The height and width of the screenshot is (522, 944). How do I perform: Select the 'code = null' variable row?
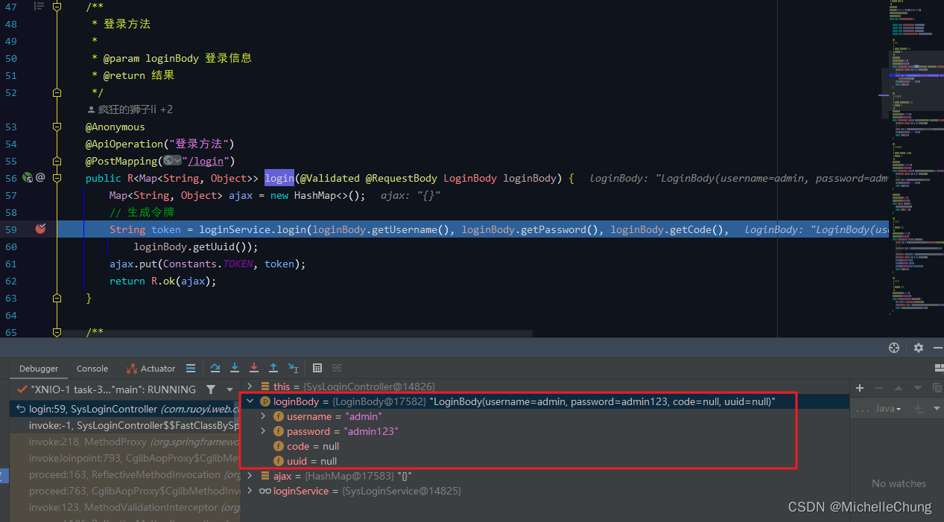tap(545, 446)
